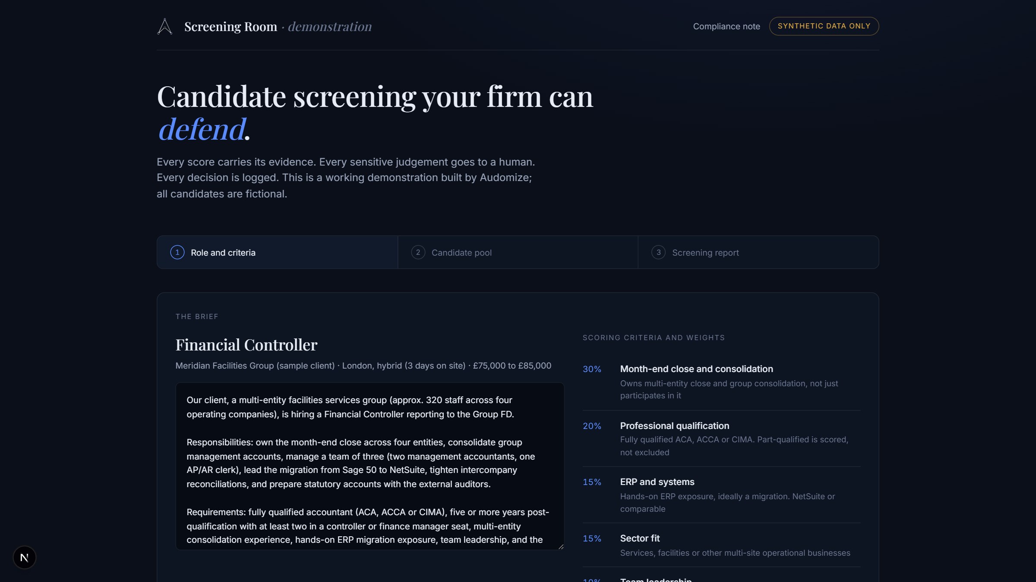The height and width of the screenshot is (582, 1036).
Task: Click the 20% weight value
Action: point(592,426)
